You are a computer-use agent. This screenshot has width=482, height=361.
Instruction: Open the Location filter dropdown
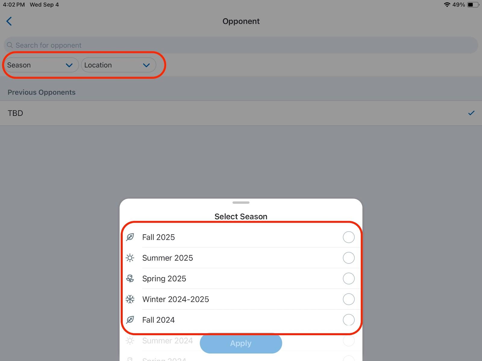click(118, 65)
